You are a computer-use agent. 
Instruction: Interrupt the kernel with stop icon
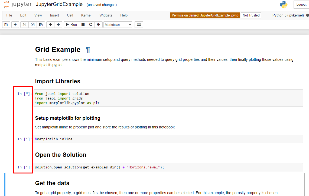[83, 25]
